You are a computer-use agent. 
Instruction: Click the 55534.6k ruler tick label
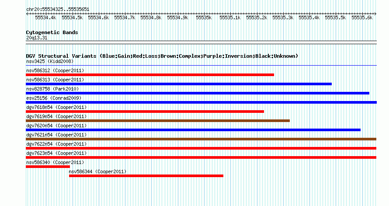pos(98,17)
